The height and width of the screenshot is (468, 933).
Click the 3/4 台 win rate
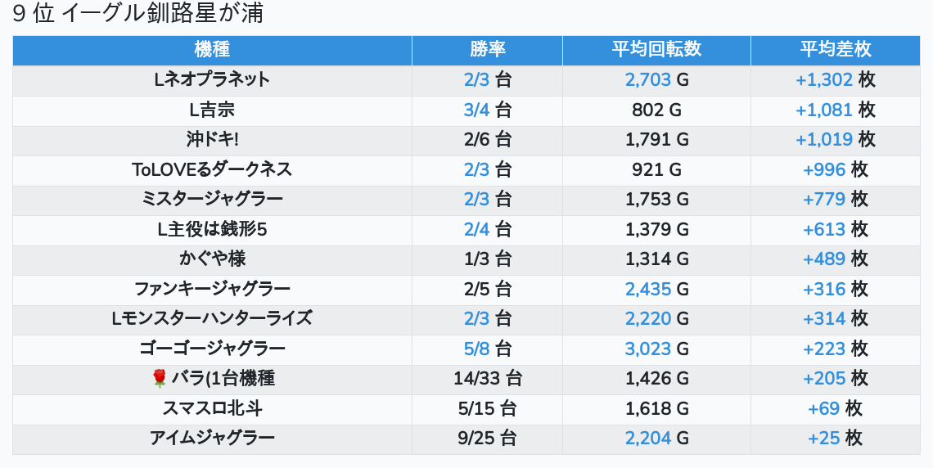(x=487, y=110)
